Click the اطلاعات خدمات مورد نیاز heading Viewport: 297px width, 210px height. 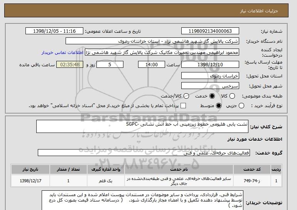pos(255,139)
